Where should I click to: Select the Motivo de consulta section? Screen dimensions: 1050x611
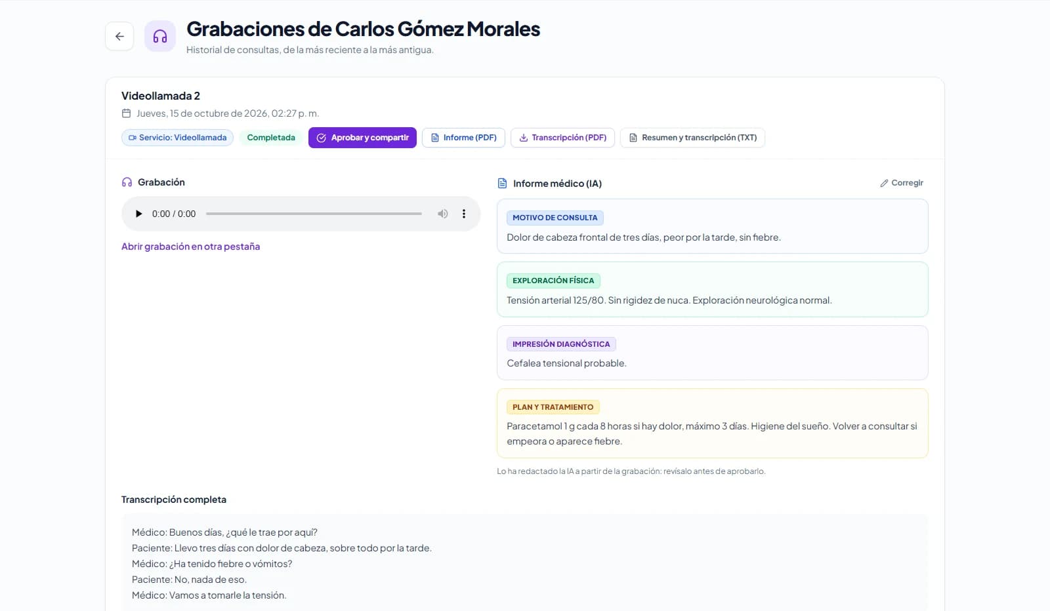pos(713,226)
